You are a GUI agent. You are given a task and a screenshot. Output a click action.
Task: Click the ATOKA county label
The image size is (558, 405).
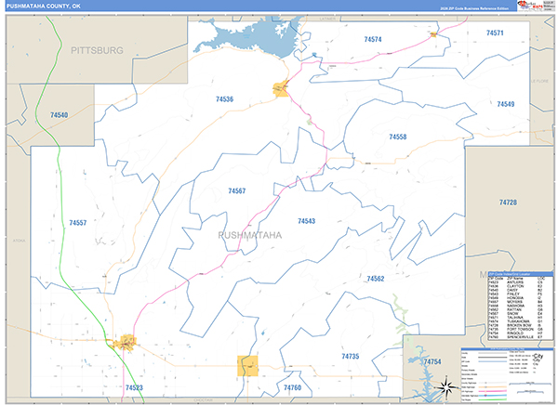[x=19, y=241]
